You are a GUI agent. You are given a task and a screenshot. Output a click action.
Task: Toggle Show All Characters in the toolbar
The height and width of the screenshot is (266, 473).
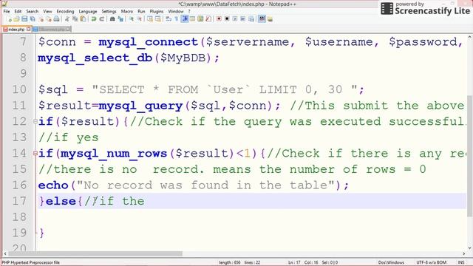coord(177,19)
